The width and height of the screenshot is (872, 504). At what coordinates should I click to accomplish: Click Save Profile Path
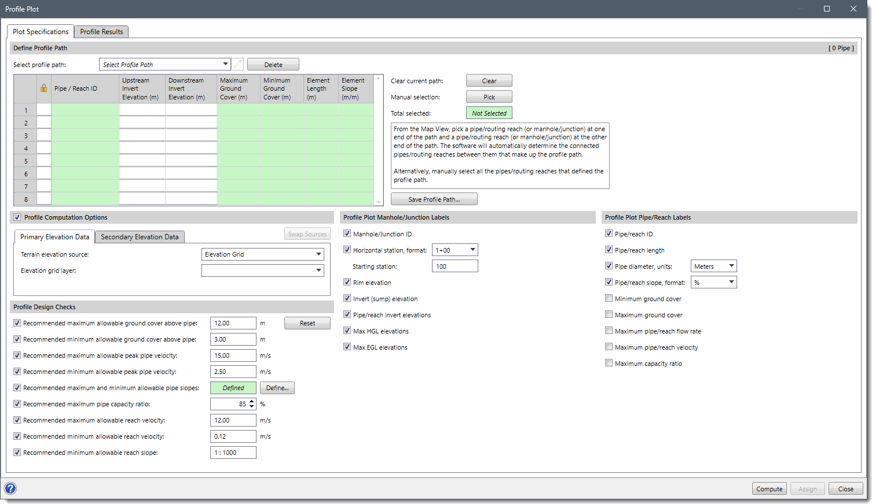(x=434, y=198)
